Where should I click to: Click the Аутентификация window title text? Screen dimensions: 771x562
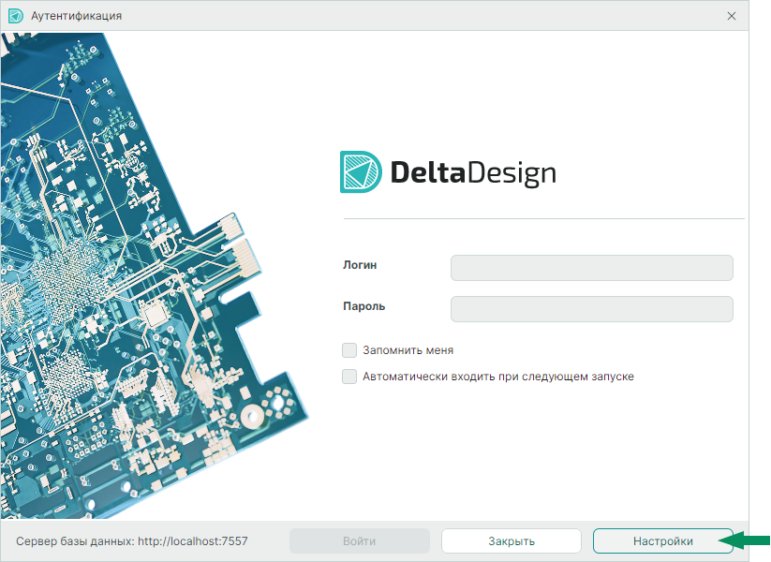[76, 16]
